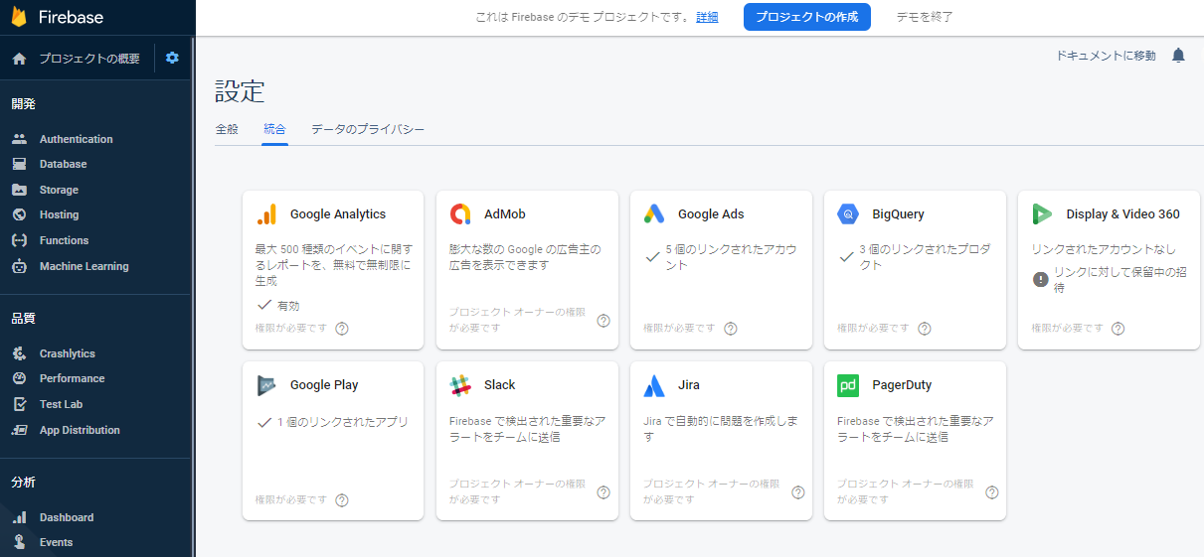
Task: Open Authentication in the sidebar
Action: click(x=76, y=139)
